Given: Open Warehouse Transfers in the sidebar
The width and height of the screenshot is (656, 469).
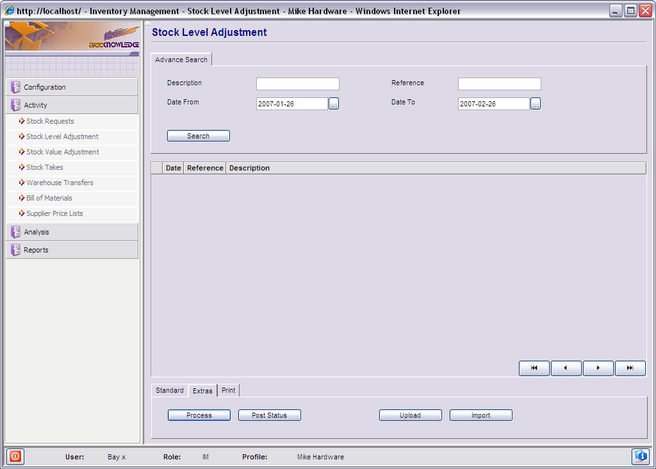Looking at the screenshot, I should click(x=60, y=183).
